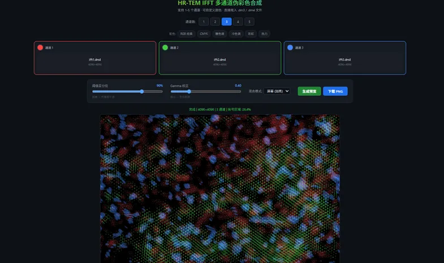Click the file name ifft1.dm4
444x263 pixels.
[95, 60]
